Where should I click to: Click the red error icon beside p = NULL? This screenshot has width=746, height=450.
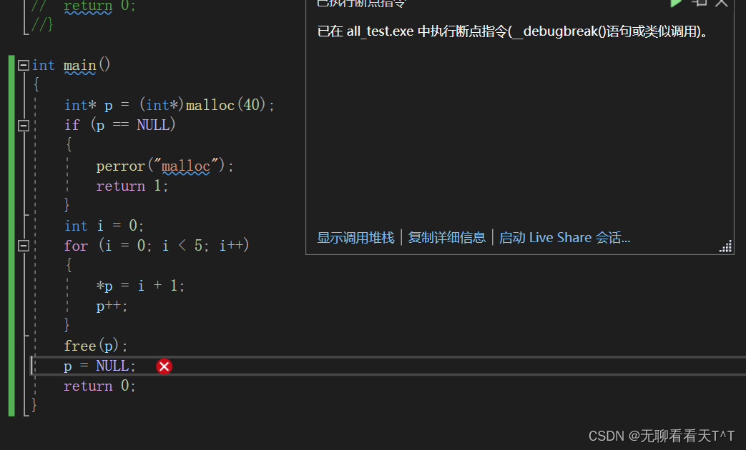tap(164, 366)
